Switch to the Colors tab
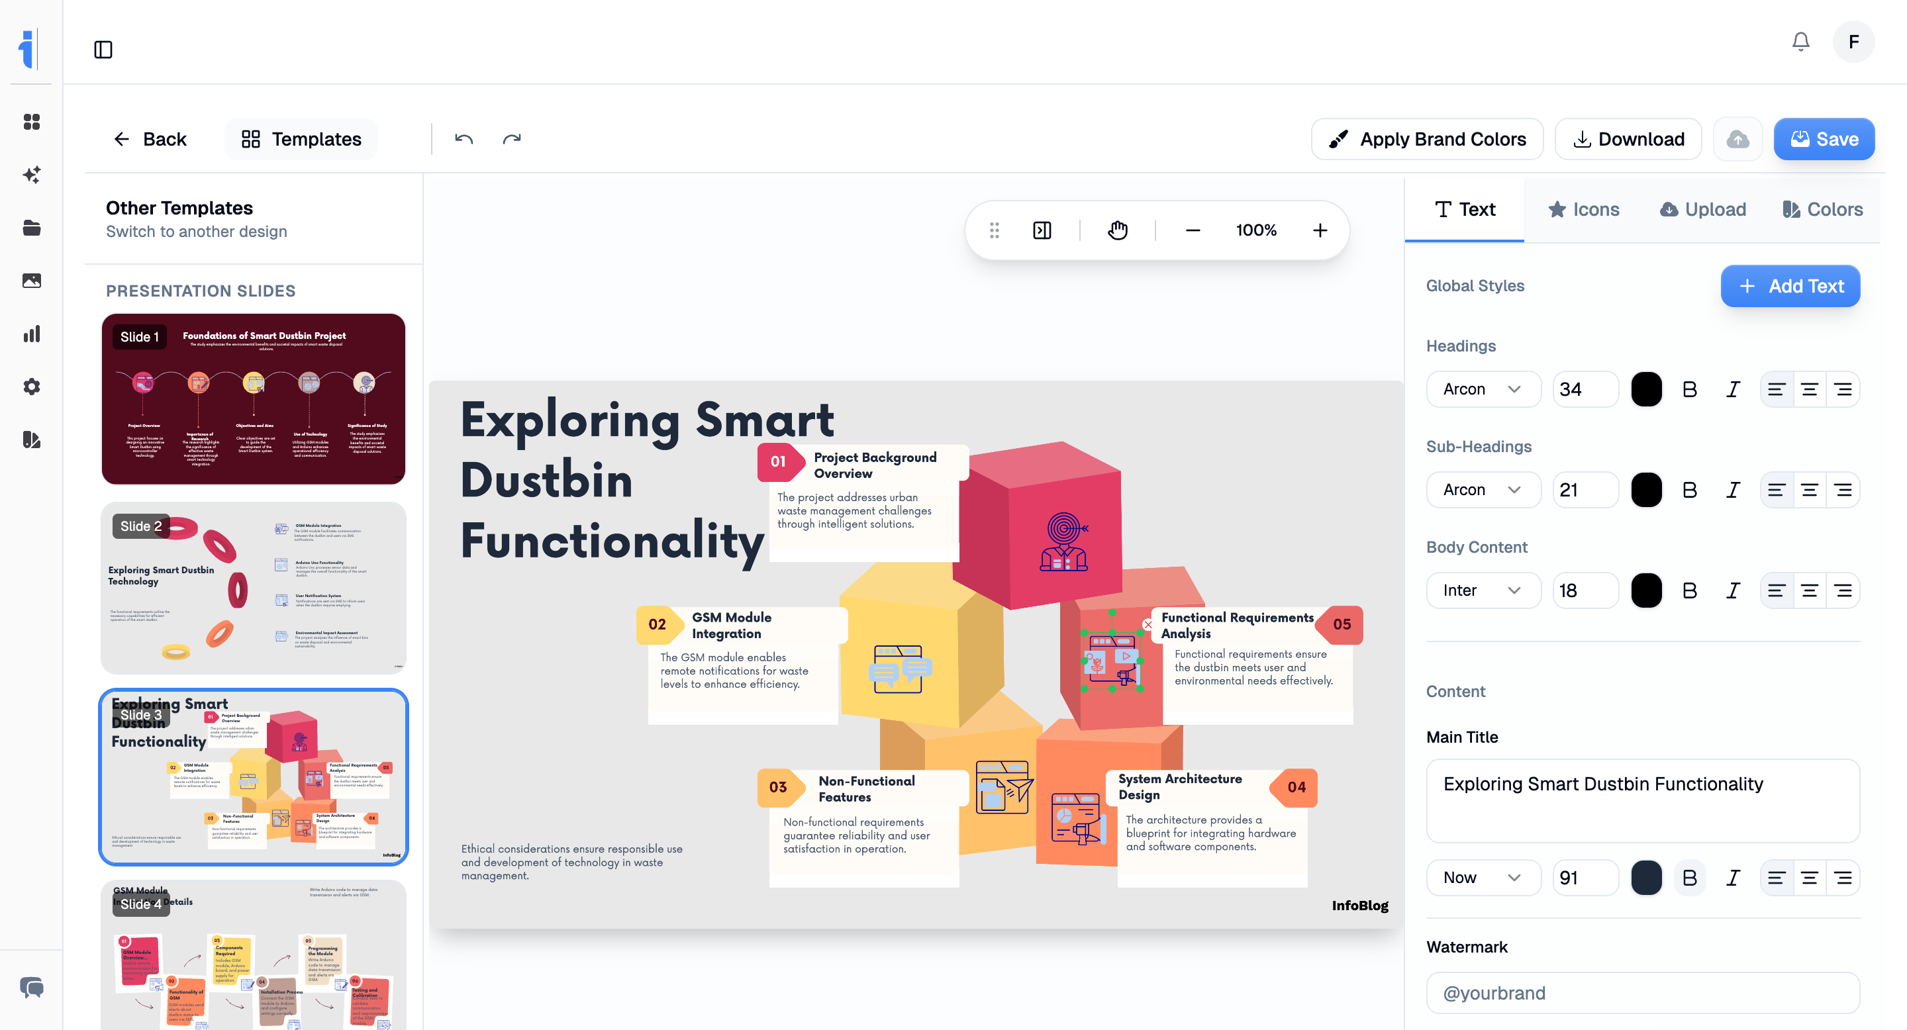Viewport: 1907px width, 1030px height. (1823, 209)
